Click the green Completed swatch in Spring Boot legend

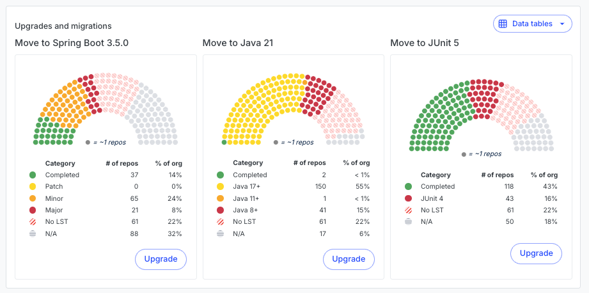click(x=33, y=175)
